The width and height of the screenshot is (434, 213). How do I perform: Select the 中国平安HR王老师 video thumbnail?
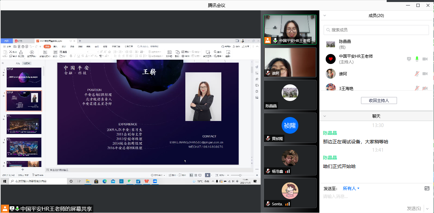(290, 30)
